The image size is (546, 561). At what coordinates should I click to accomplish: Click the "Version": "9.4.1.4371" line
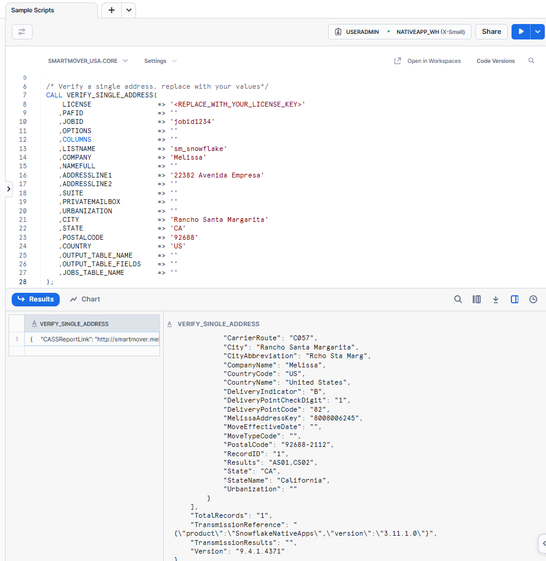(x=238, y=551)
